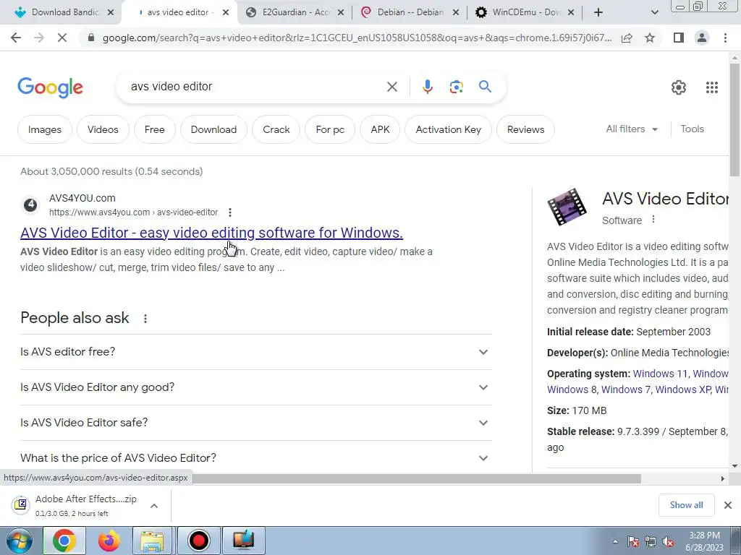Open the search Tools button
The height and width of the screenshot is (555, 741).
tap(692, 129)
